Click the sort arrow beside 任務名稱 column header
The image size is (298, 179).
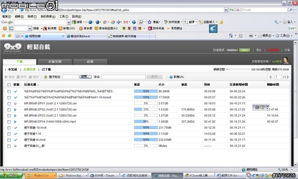click(x=38, y=85)
